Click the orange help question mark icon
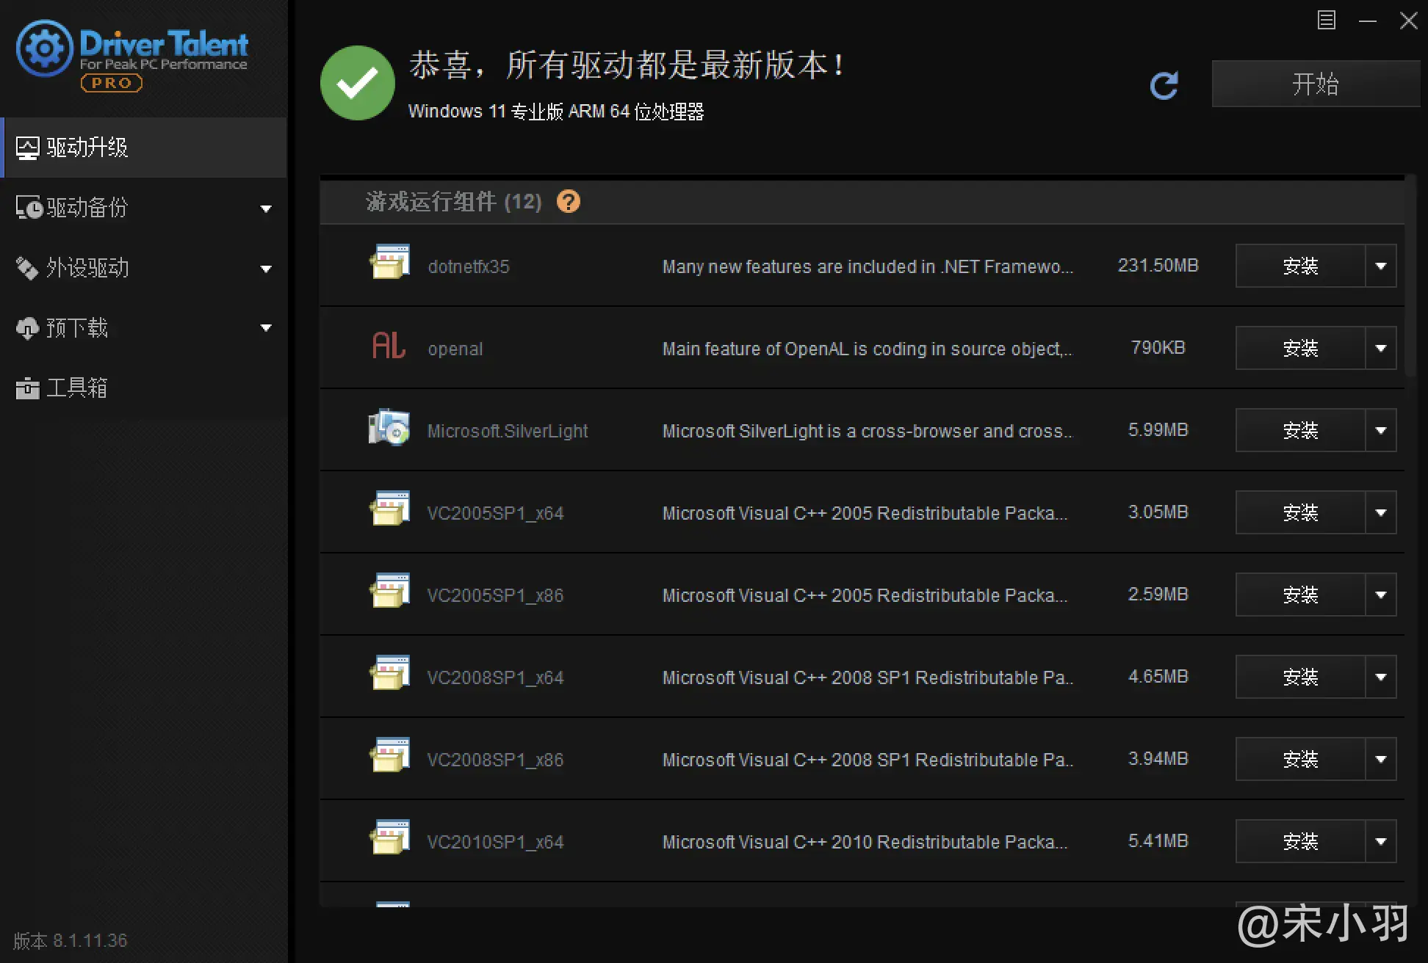 coord(568,201)
